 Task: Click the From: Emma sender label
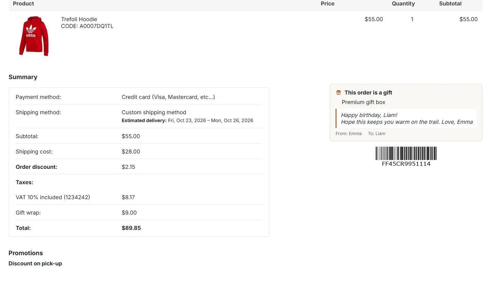point(348,134)
